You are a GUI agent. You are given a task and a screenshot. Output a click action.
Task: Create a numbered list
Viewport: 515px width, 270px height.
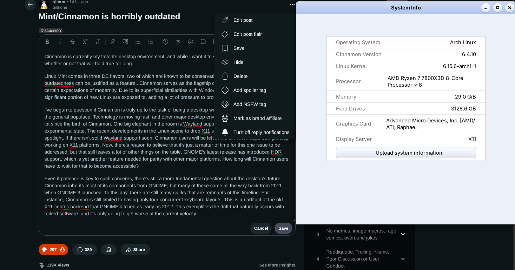pos(151,42)
